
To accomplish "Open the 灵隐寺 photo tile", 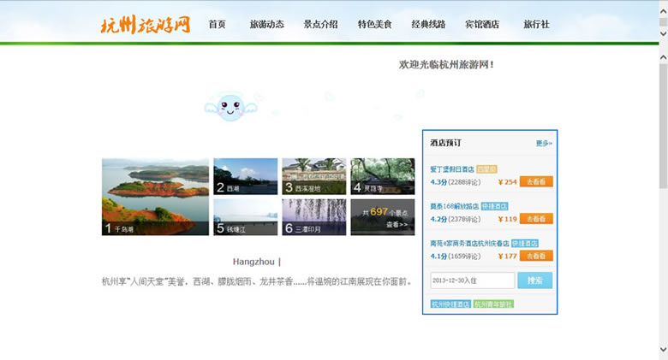I will (x=382, y=176).
